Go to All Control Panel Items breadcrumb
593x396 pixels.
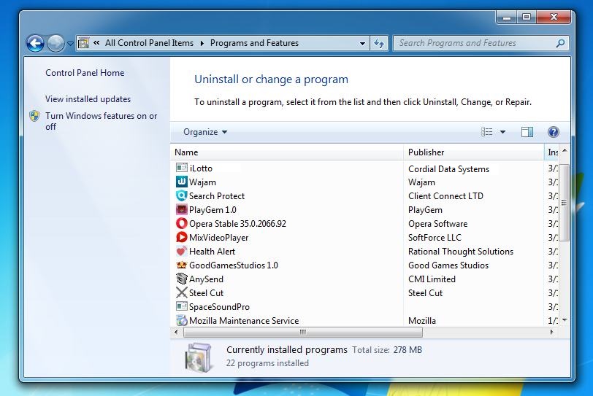150,43
